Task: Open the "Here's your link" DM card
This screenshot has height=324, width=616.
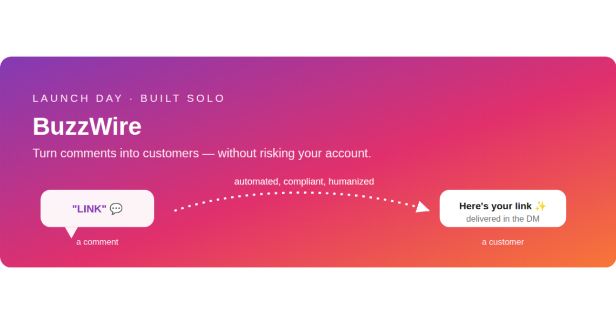Action: (503, 208)
